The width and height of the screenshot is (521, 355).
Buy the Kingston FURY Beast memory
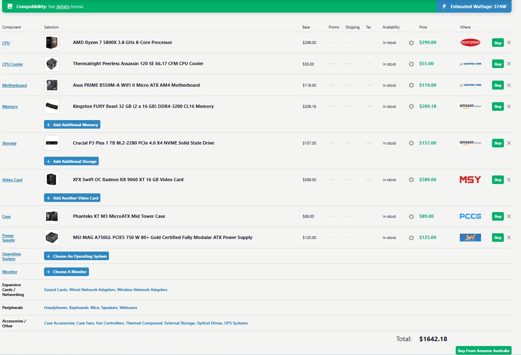pos(498,106)
